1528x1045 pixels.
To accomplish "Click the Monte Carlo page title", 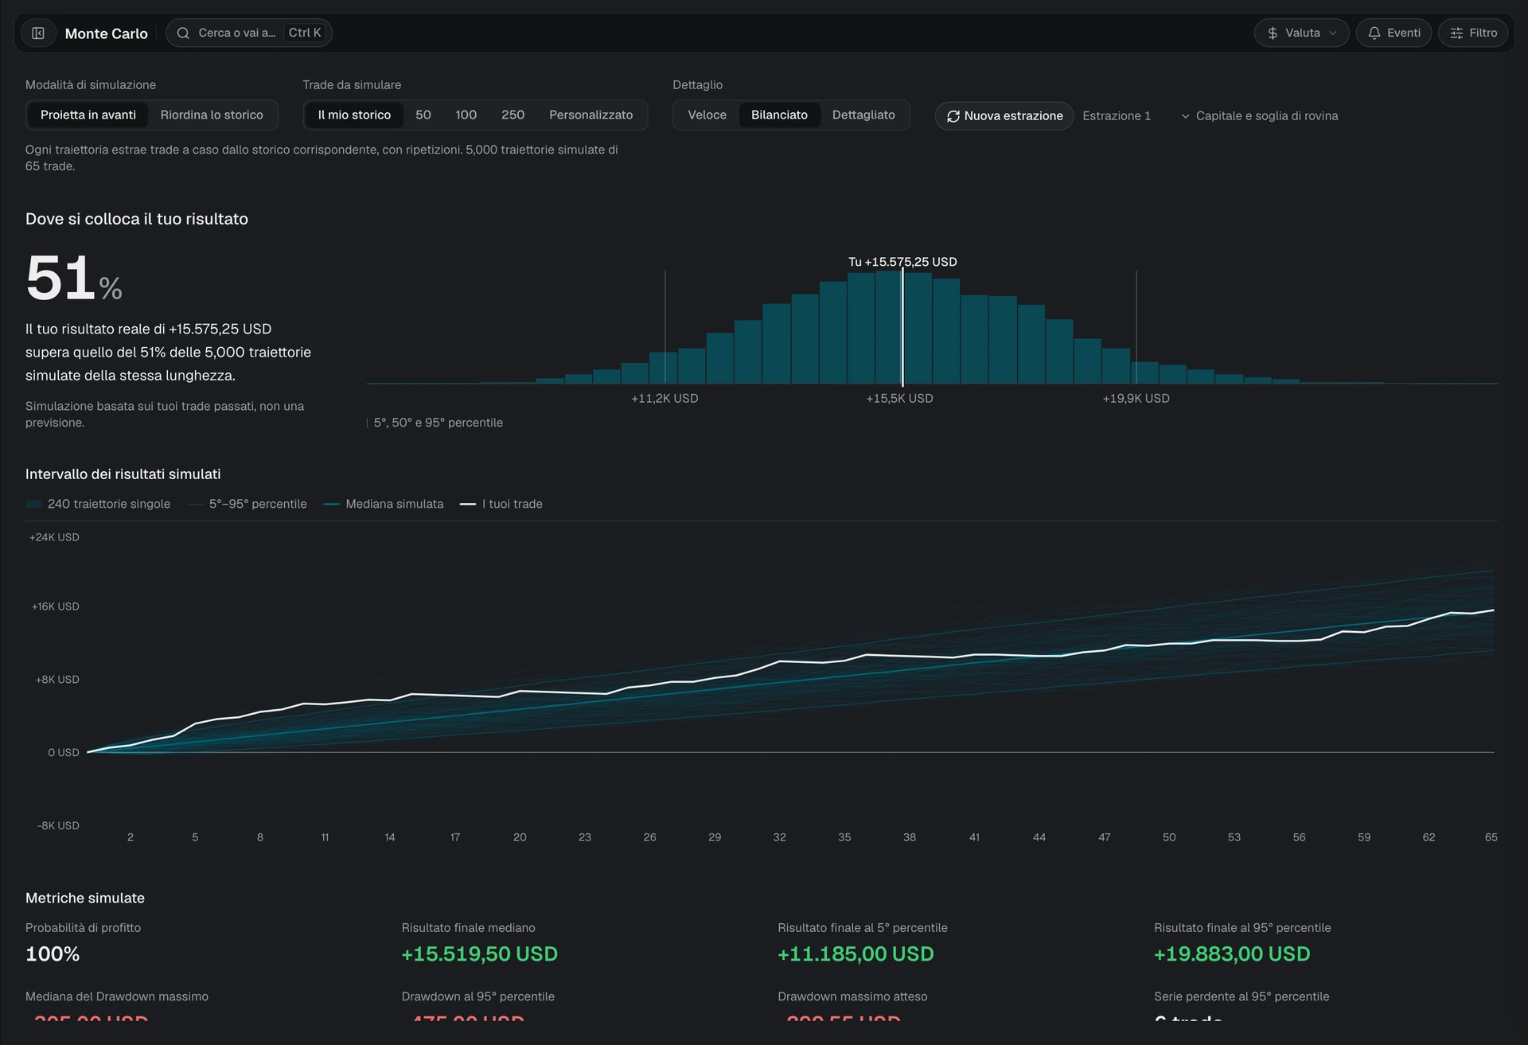I will pyautogui.click(x=106, y=33).
